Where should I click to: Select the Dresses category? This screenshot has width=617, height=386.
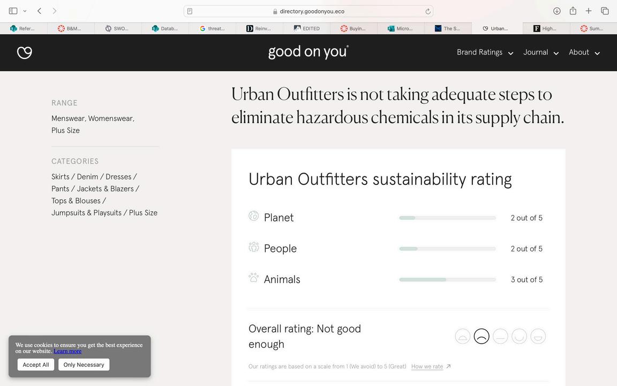118,177
